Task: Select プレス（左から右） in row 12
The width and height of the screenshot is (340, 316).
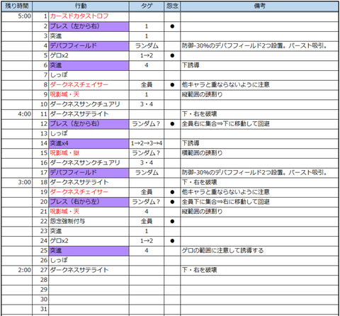Action: [x=89, y=124]
